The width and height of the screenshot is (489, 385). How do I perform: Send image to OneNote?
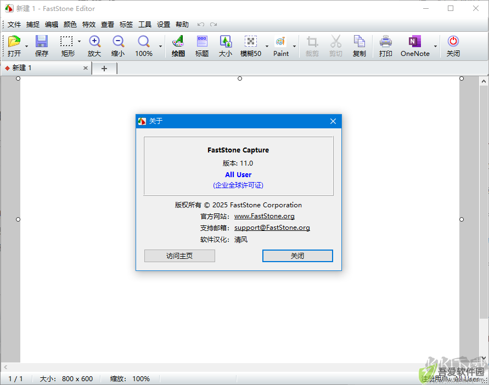pyautogui.click(x=415, y=46)
